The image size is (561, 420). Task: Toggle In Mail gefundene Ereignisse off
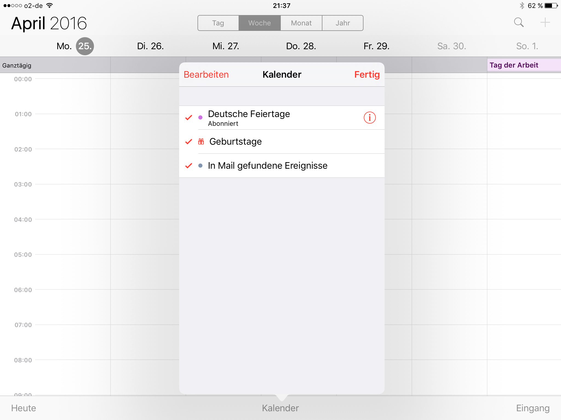[x=188, y=165]
